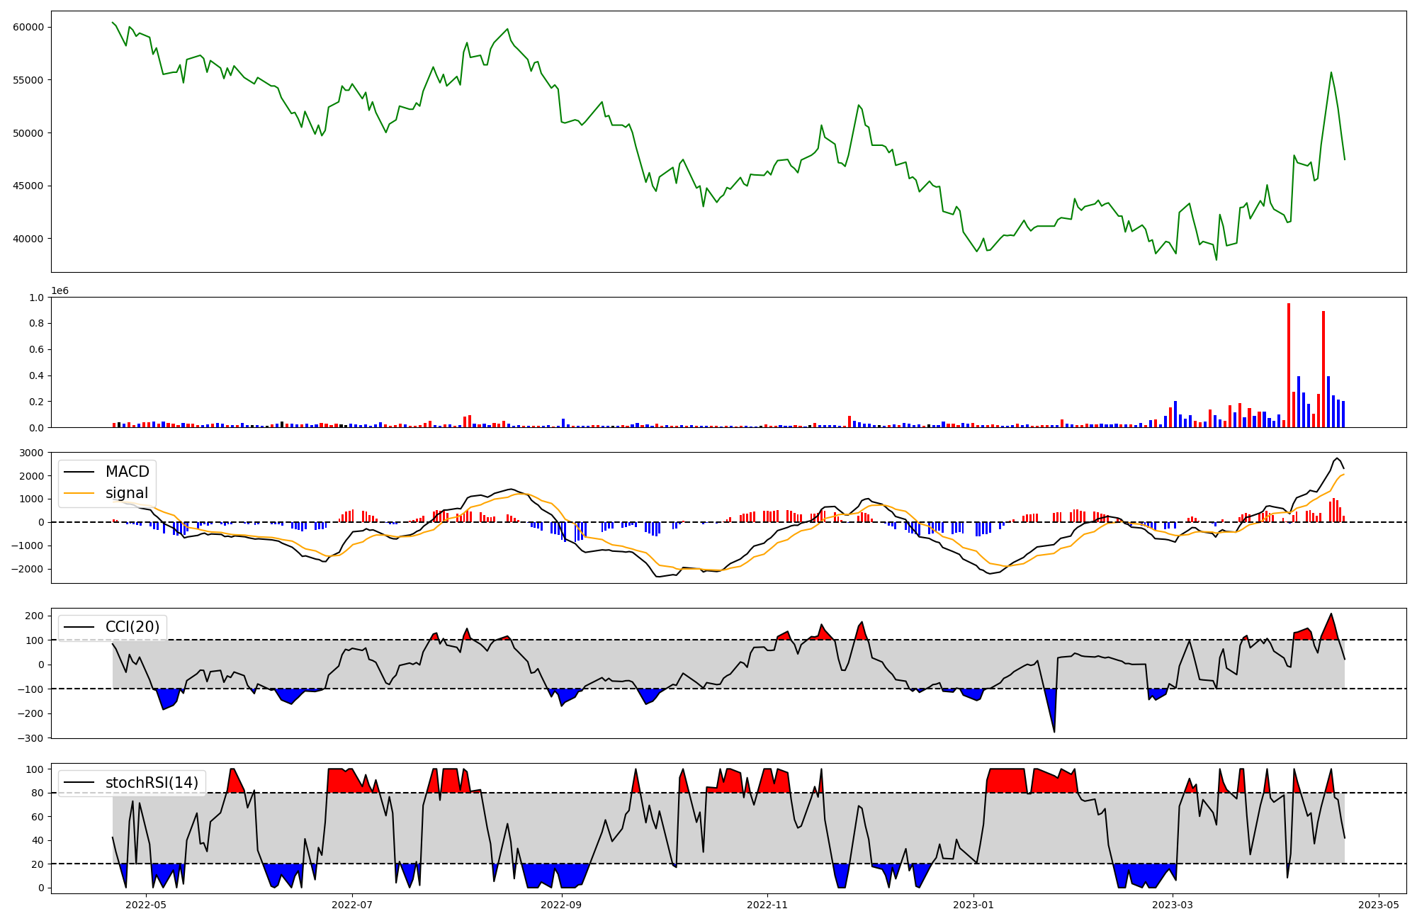Viewport: 1417px width, 921px height.
Task: Click the tallest red volume bar
Action: 1289,365
